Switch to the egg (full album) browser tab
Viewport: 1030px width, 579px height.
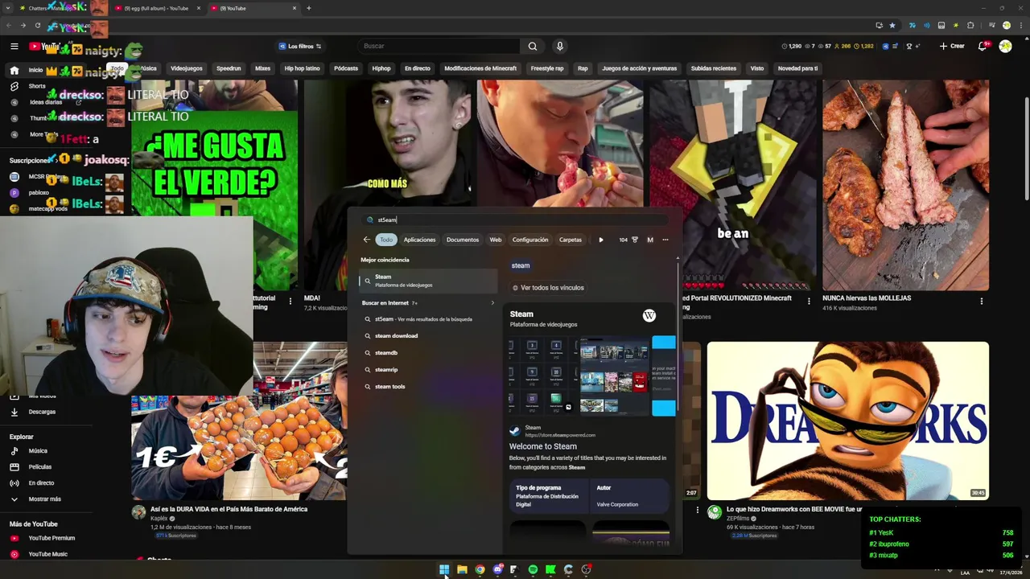pyautogui.click(x=156, y=8)
